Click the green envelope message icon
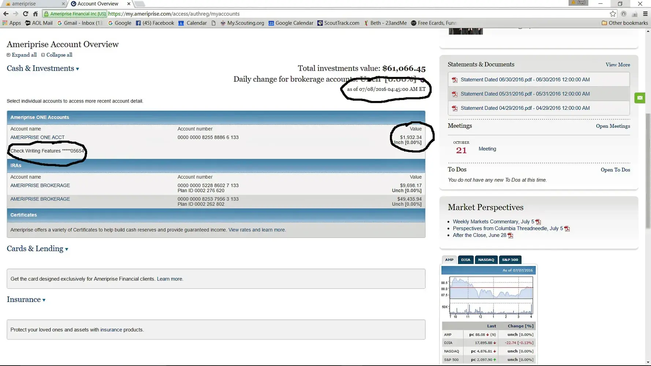The image size is (651, 366). (640, 98)
